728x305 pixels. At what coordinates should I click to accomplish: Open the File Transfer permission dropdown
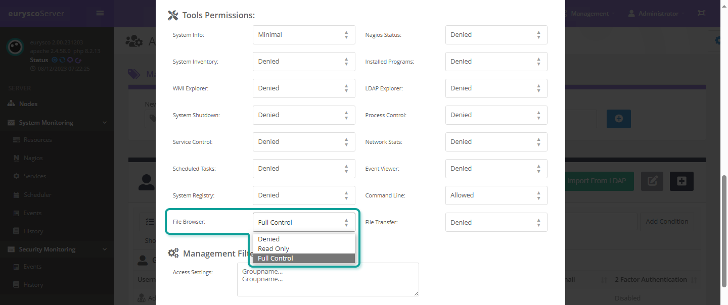[495, 222]
